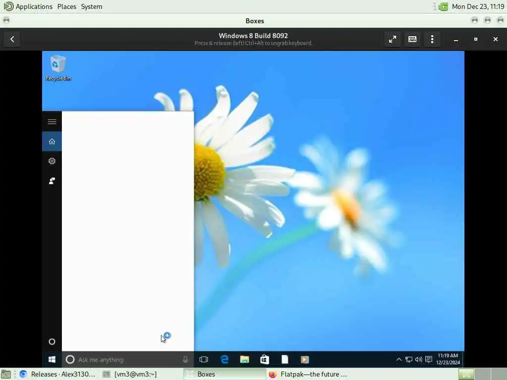Viewport: 507px width, 380px height.
Task: Switch to the Releases Alex3130 browser window
Action: coord(57,374)
